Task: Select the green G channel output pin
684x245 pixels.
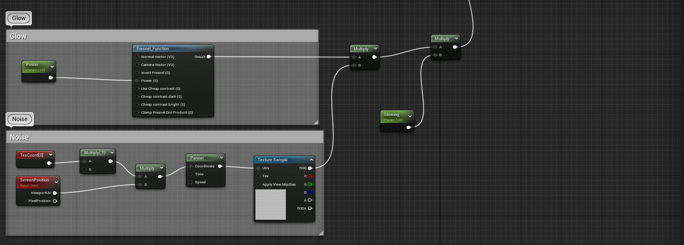Action: (310, 184)
